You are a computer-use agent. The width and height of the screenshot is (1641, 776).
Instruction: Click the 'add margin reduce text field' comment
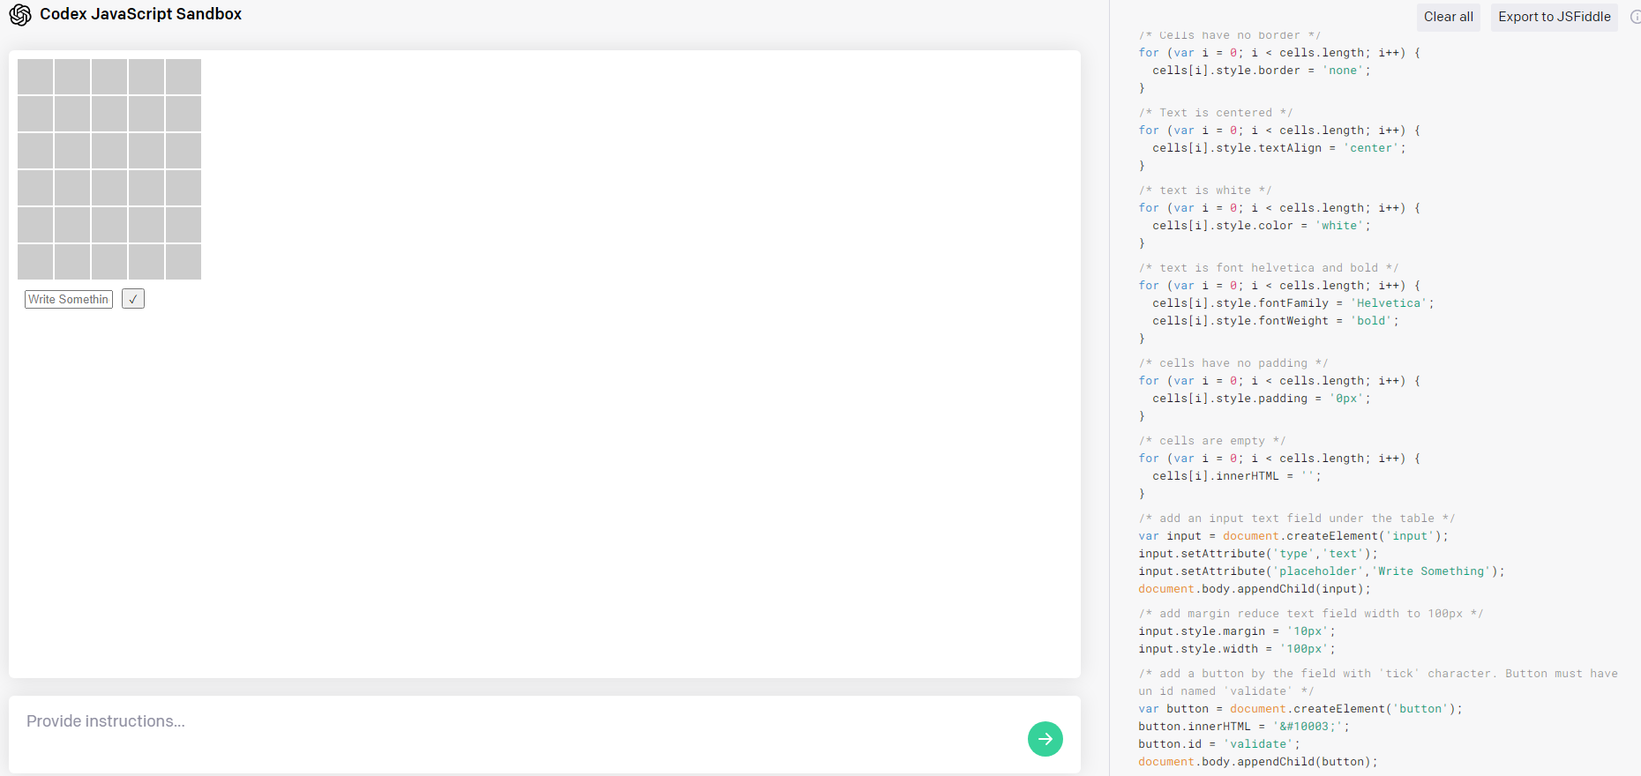coord(1310,614)
